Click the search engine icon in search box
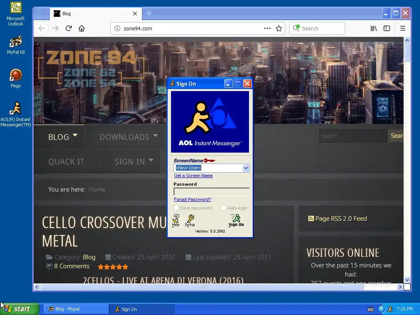Screen dimensions: 420x315 pos(296,28)
